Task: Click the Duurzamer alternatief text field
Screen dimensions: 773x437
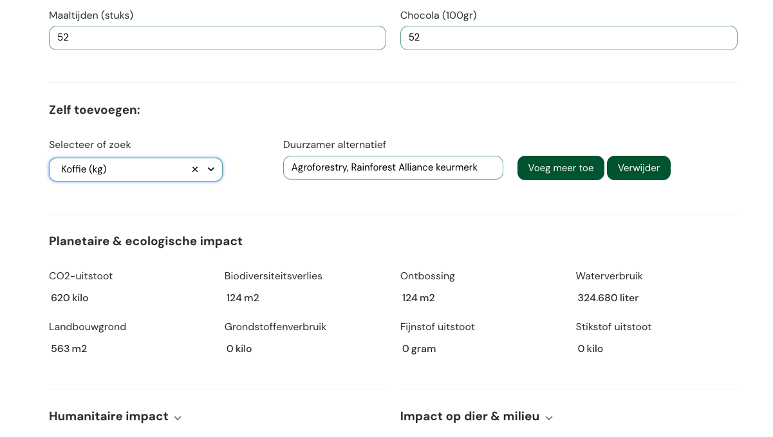Action: point(393,168)
